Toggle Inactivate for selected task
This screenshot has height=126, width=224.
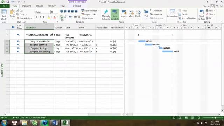pos(87,18)
